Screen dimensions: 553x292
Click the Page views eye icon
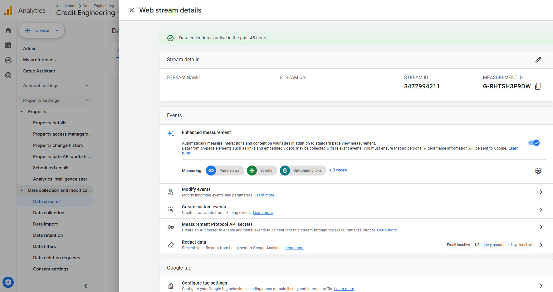point(211,171)
